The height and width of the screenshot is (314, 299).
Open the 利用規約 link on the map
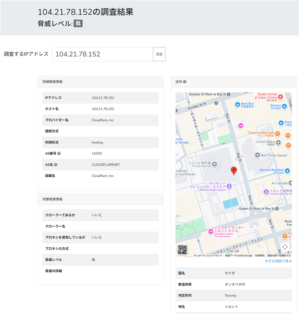pos(260,256)
